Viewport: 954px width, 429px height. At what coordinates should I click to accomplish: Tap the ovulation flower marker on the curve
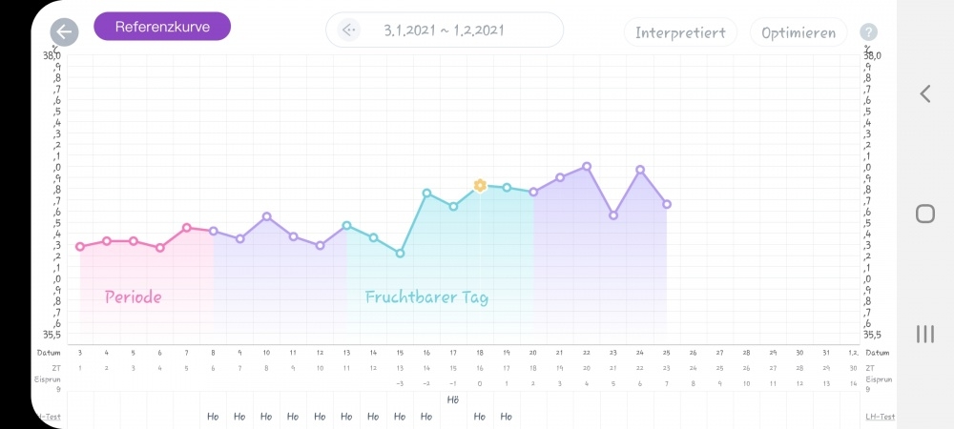(480, 185)
